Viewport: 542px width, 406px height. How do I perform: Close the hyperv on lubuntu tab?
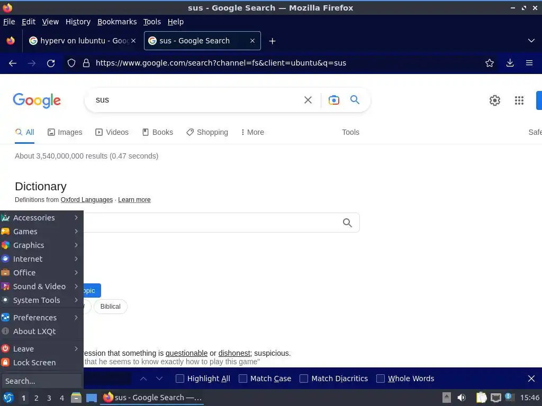coord(133,41)
